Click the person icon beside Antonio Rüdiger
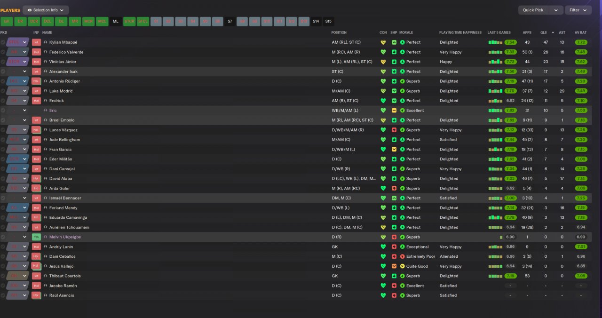This screenshot has height=318, width=602. 46,81
